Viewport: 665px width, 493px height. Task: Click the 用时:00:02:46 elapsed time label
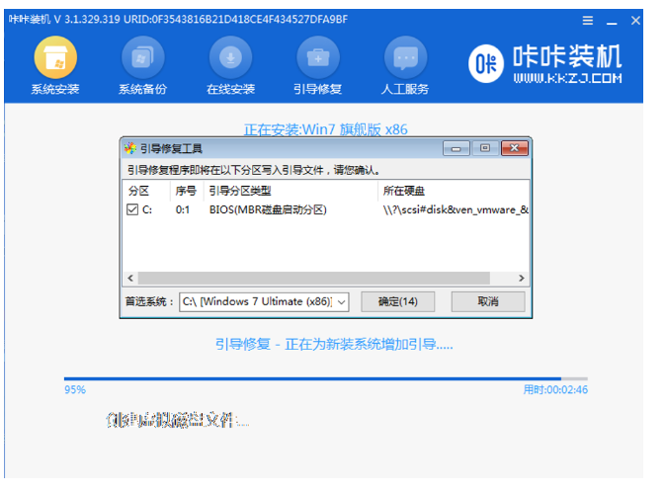point(555,389)
